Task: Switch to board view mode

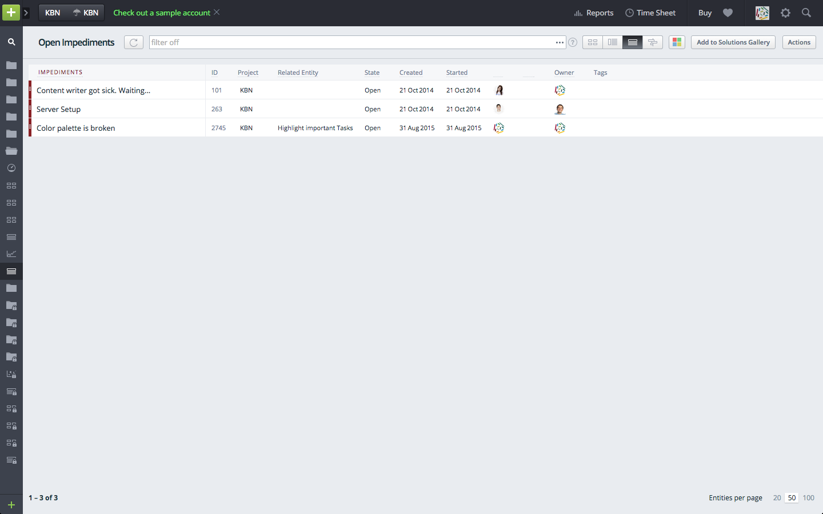Action: 592,42
